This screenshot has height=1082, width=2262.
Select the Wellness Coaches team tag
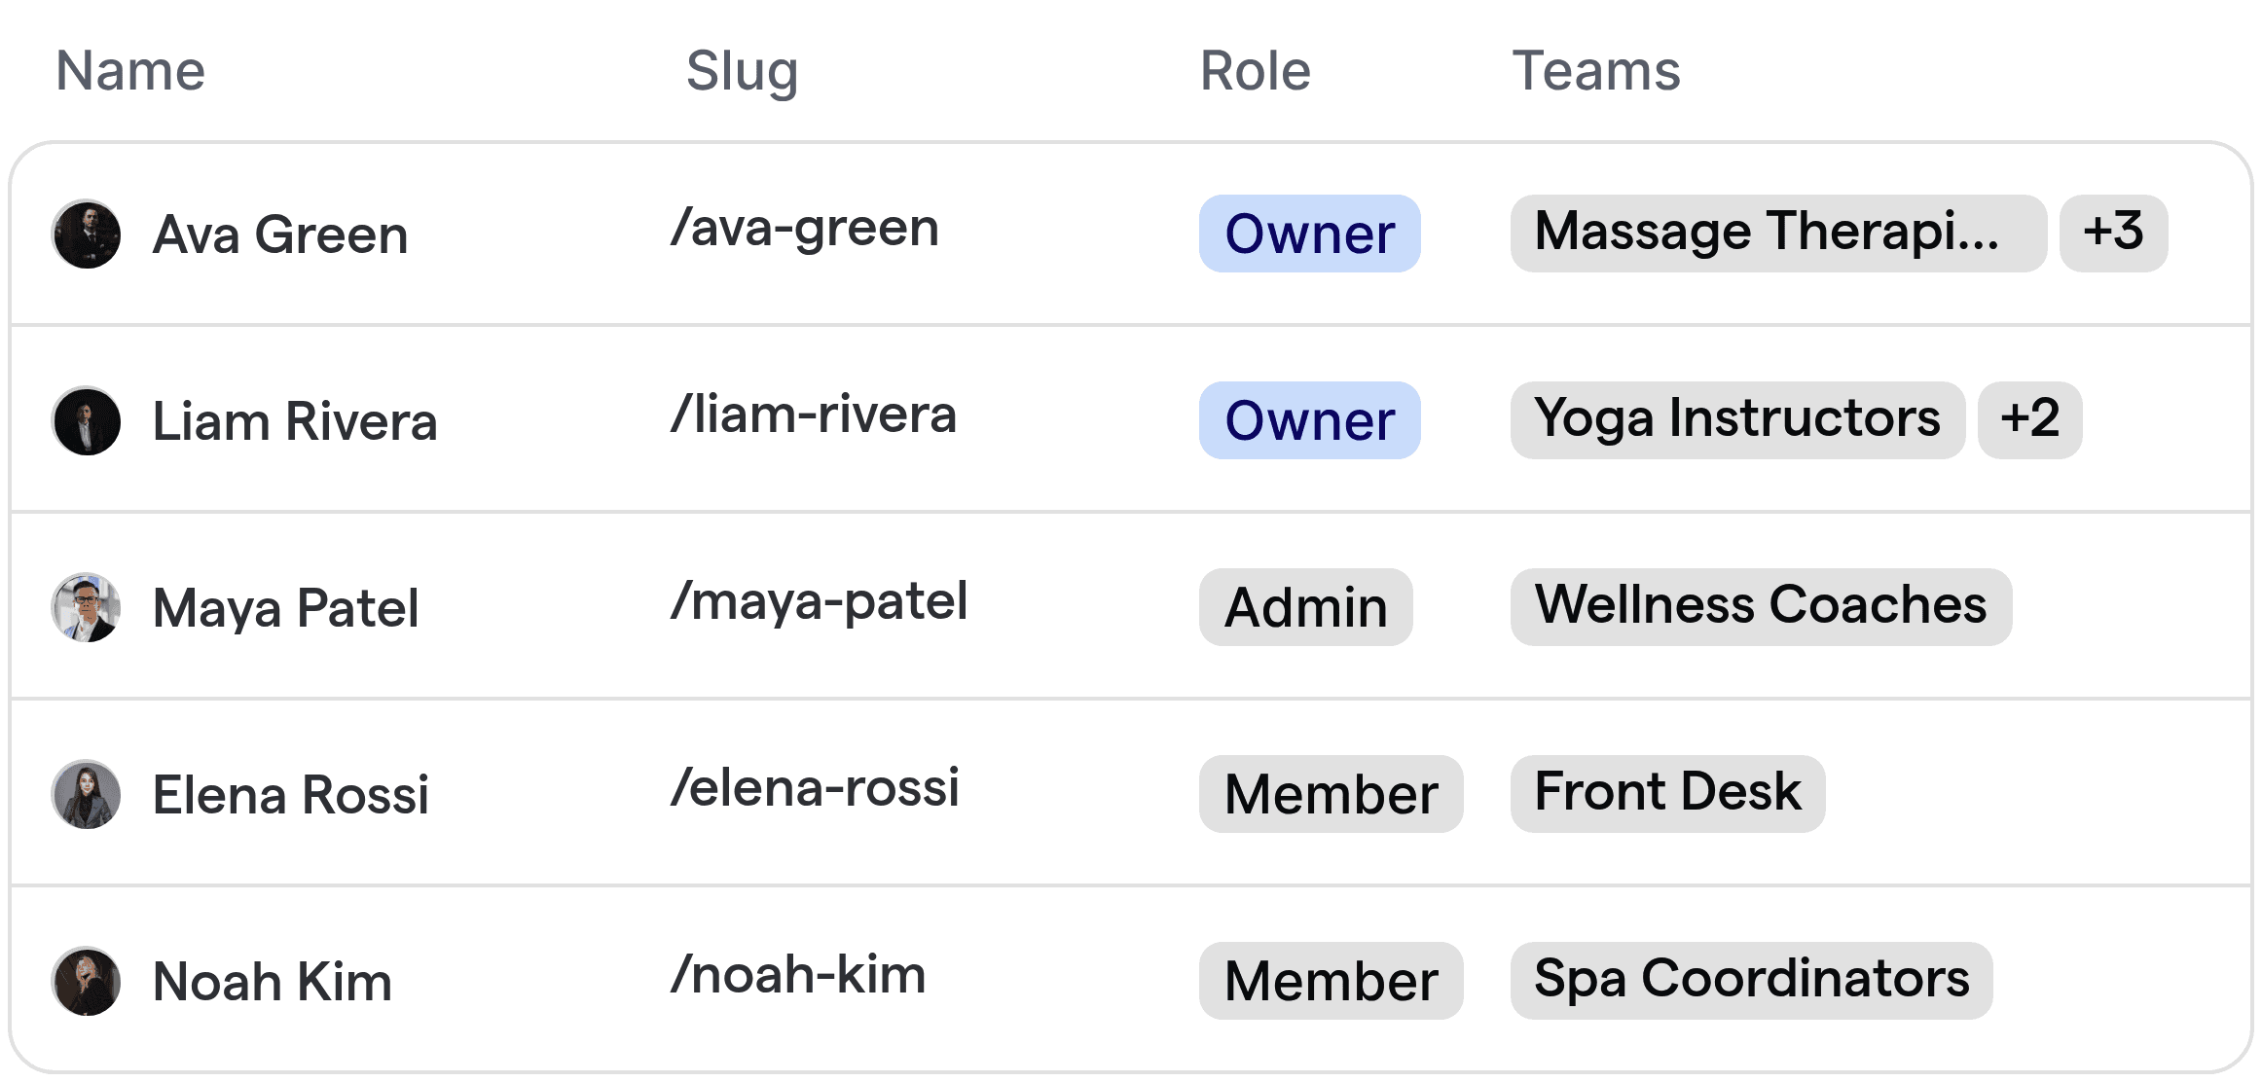coord(1760,605)
